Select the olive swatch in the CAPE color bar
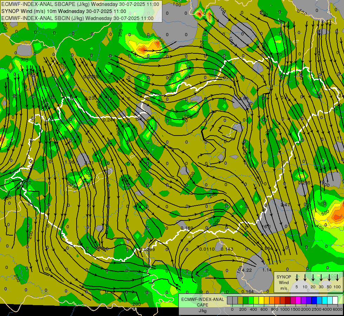344x316 pixels. 240,300
